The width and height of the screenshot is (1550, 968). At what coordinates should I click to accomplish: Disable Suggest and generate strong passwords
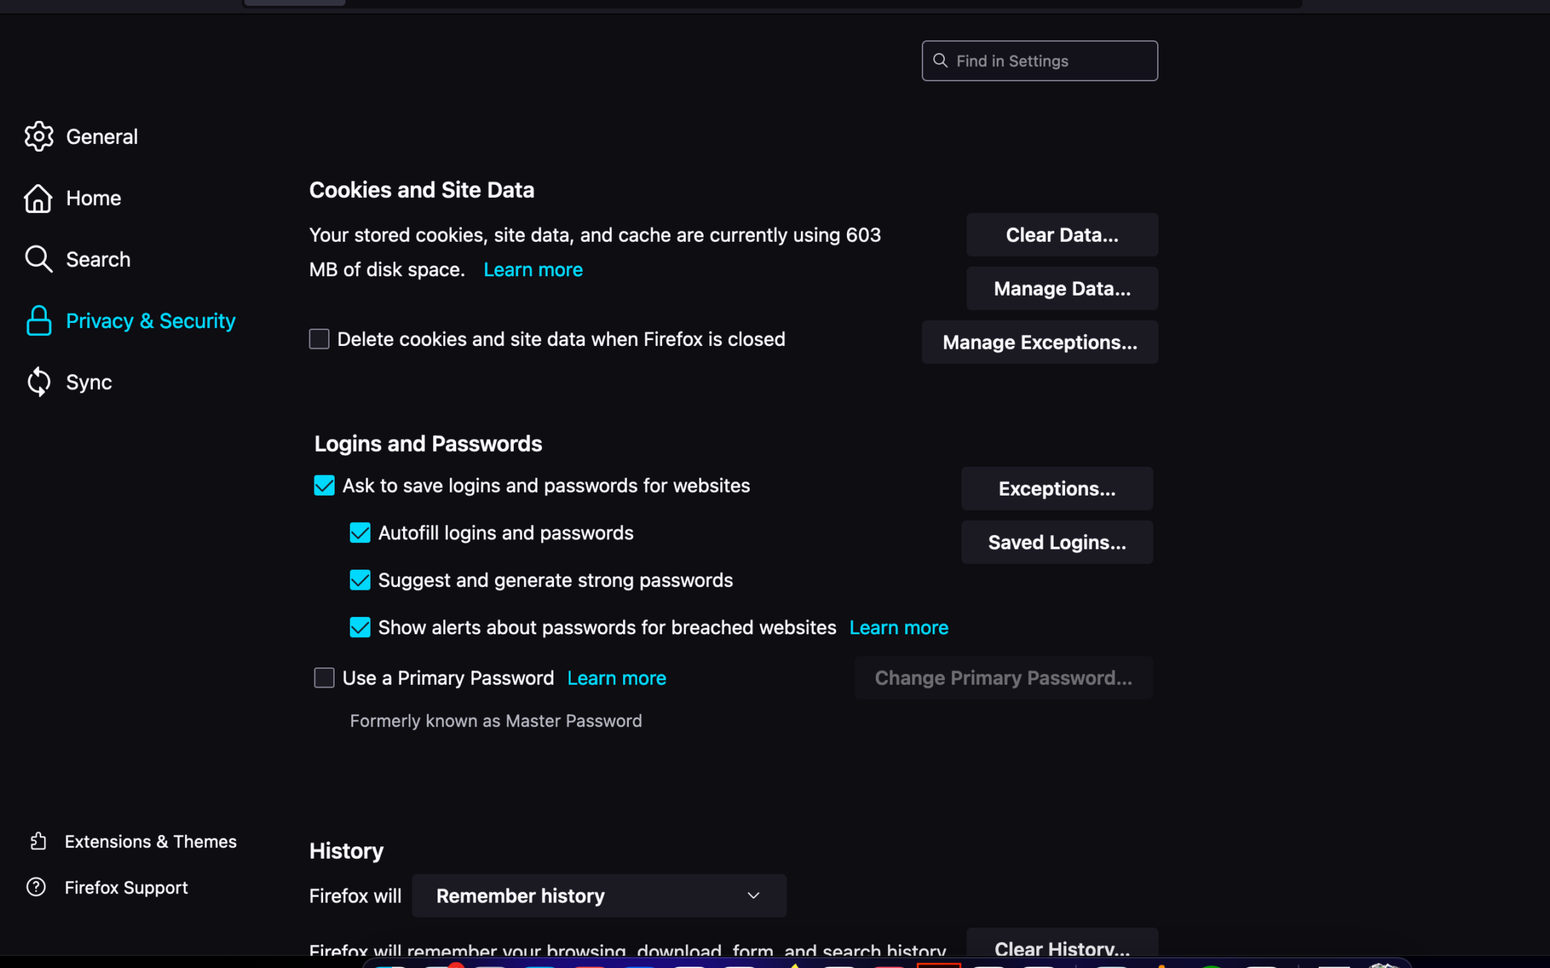[360, 580]
